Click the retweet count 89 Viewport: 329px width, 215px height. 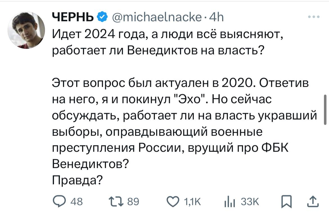(x=133, y=202)
